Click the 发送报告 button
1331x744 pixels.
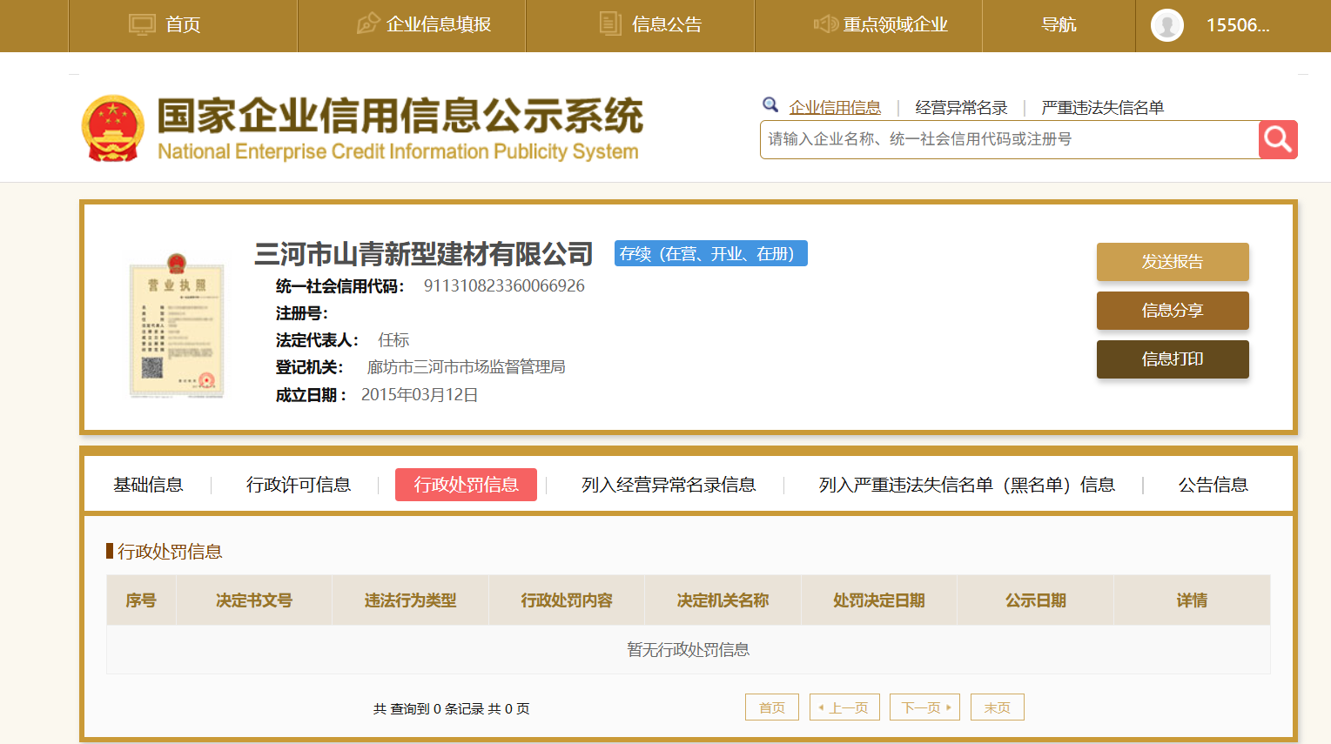(x=1172, y=262)
